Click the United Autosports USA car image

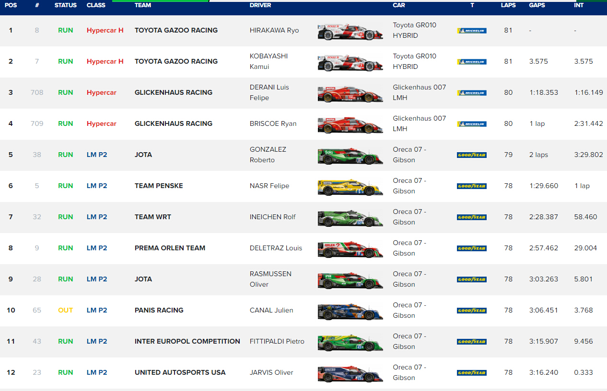point(350,373)
